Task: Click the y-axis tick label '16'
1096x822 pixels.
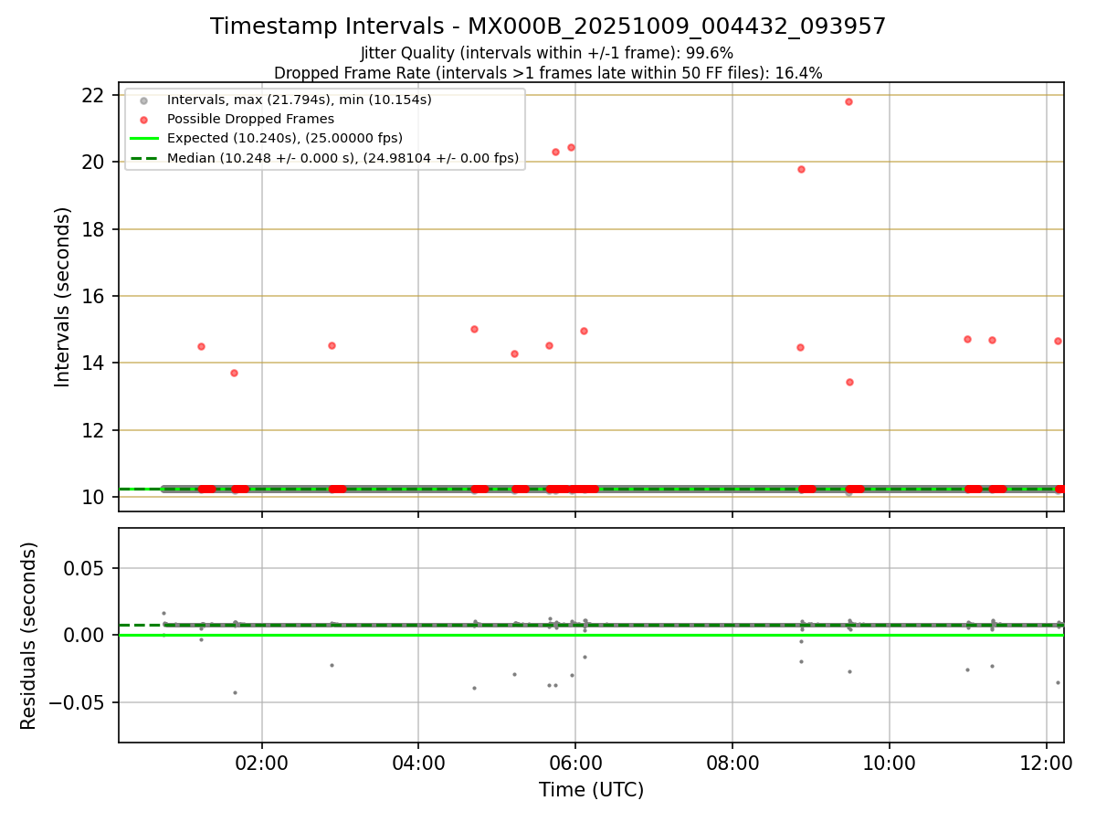Action: [x=94, y=297]
